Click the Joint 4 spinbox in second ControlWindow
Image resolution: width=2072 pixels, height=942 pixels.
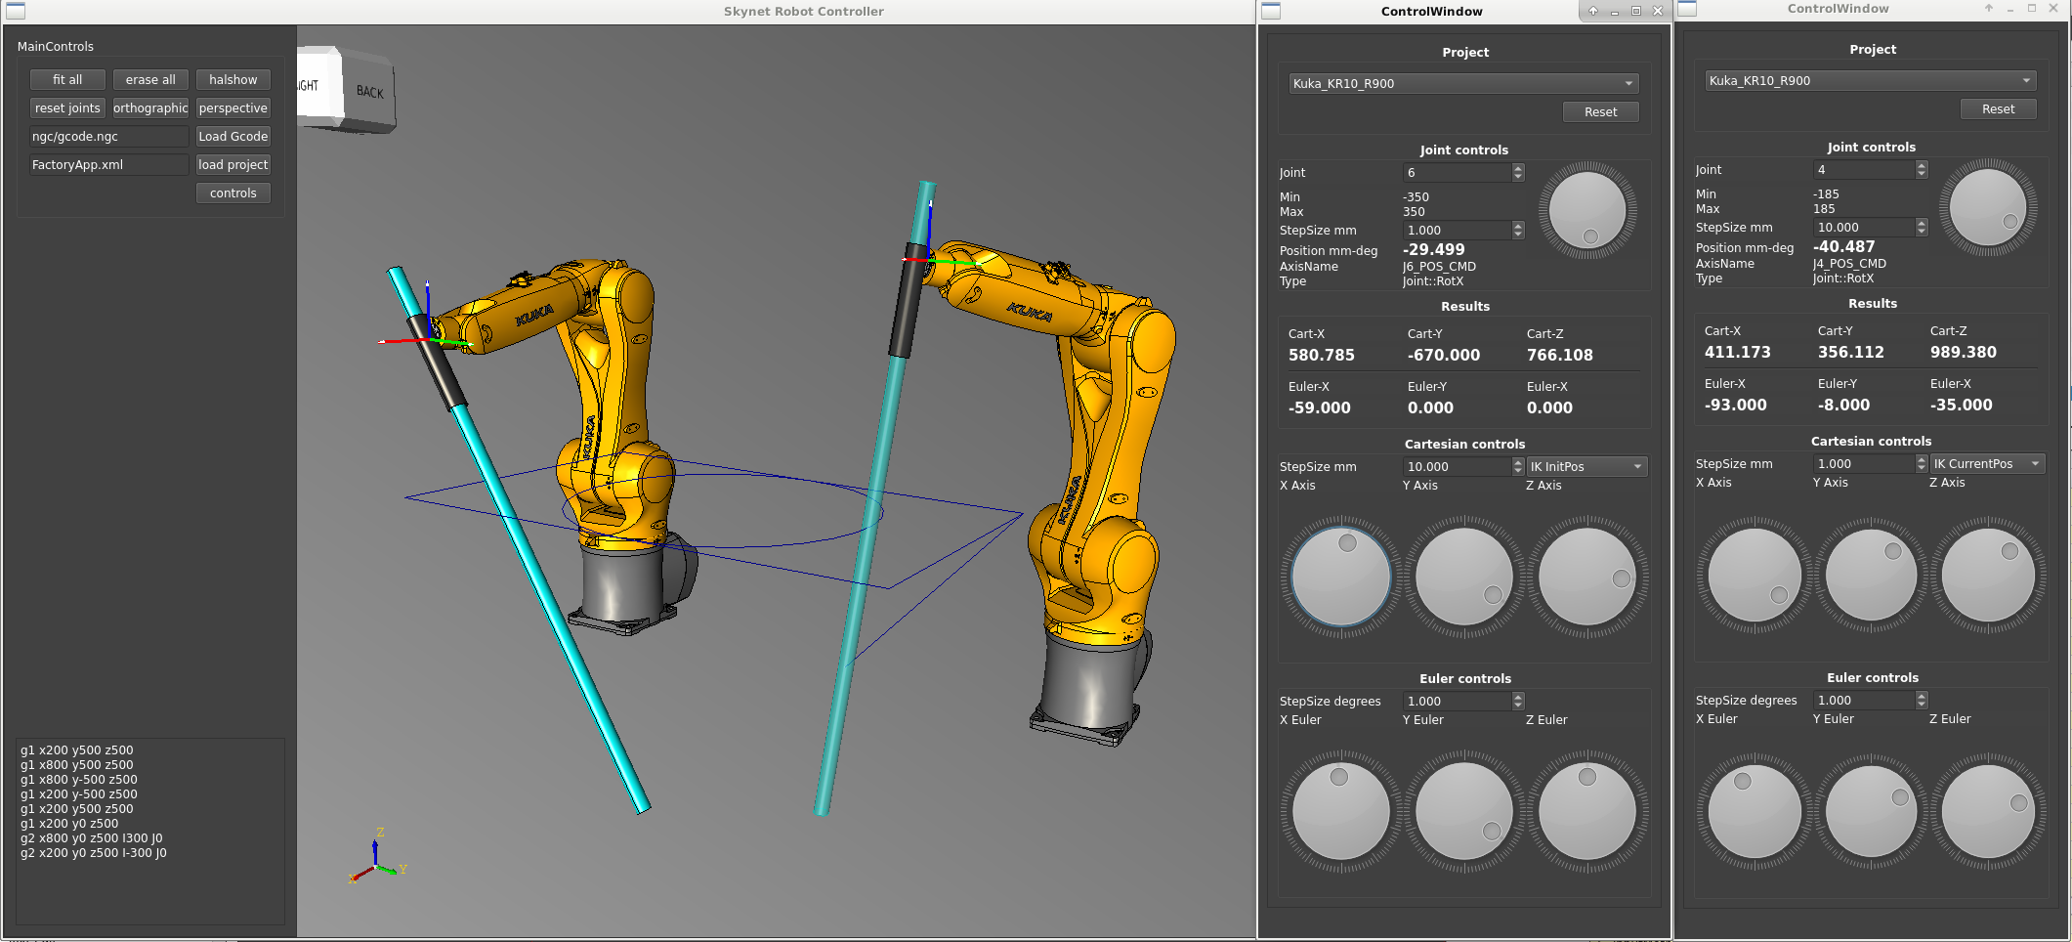[1871, 170]
